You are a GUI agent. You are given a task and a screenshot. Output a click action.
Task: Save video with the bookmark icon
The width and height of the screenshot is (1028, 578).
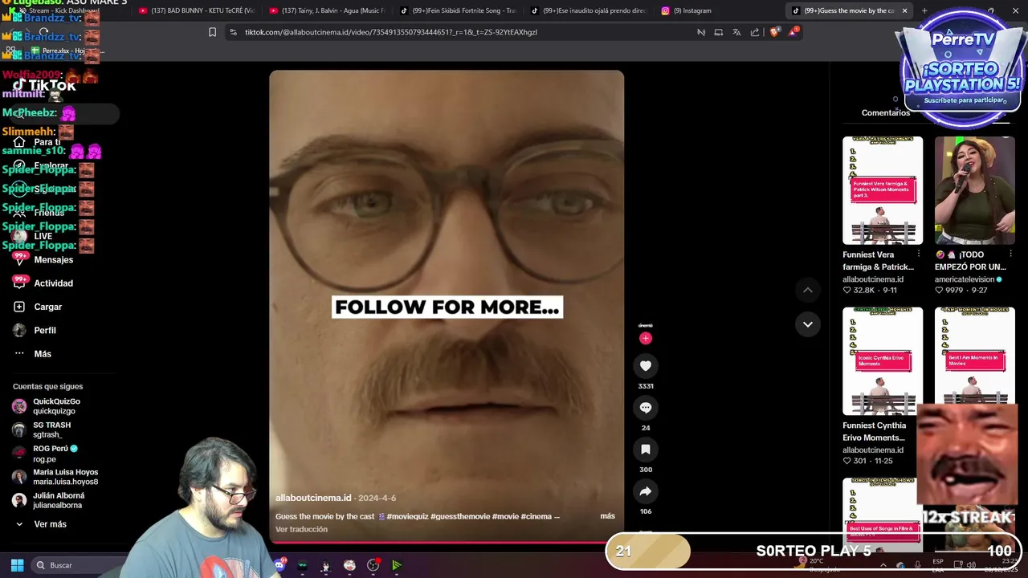click(x=645, y=450)
